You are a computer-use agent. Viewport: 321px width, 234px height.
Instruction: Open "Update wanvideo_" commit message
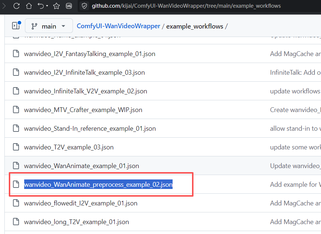pos(295,166)
